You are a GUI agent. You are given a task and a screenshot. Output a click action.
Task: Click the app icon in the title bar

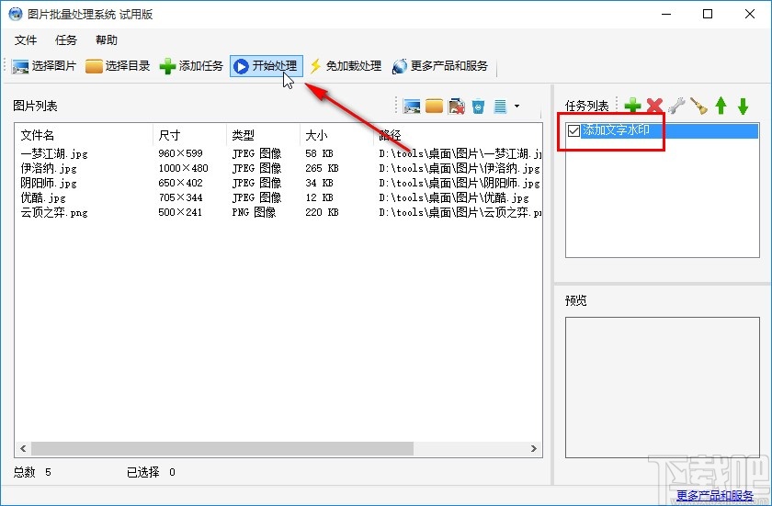click(16, 14)
